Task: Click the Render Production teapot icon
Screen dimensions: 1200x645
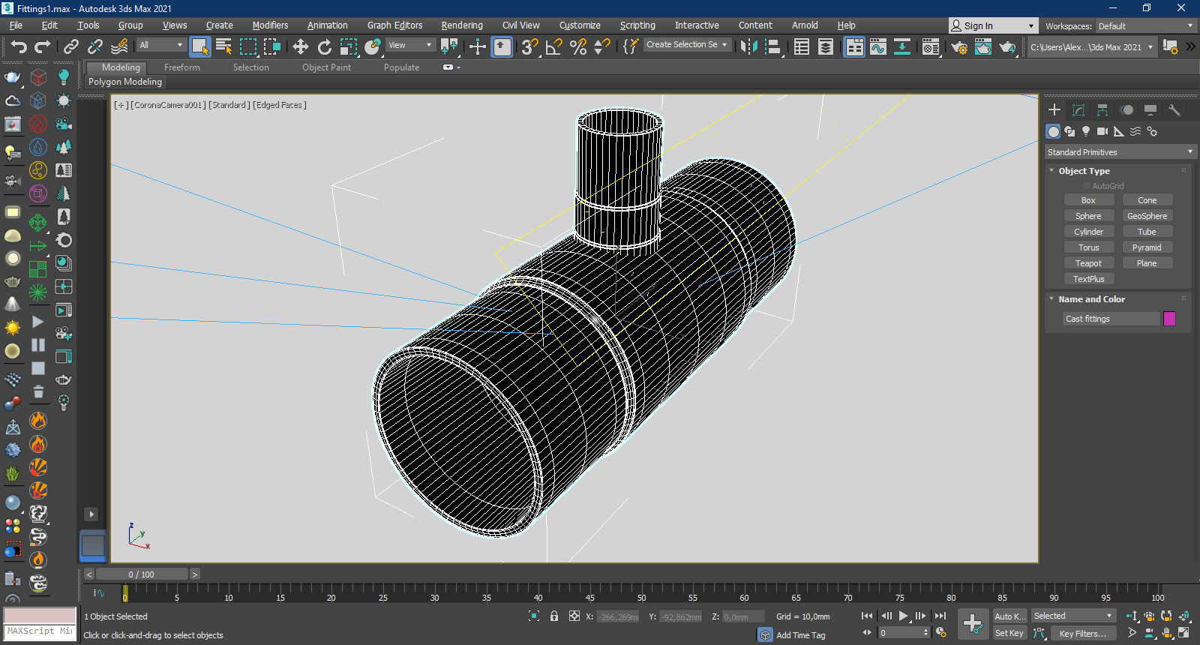Action: pos(1007,46)
